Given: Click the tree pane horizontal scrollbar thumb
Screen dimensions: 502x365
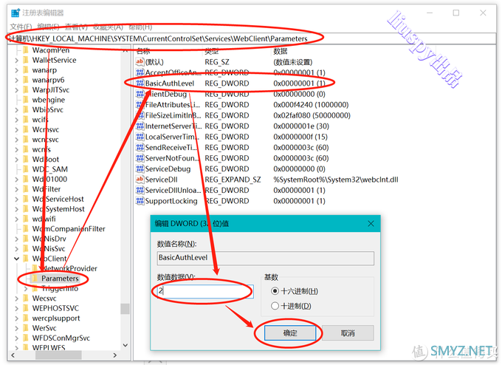Looking at the screenshot, I should (x=58, y=355).
